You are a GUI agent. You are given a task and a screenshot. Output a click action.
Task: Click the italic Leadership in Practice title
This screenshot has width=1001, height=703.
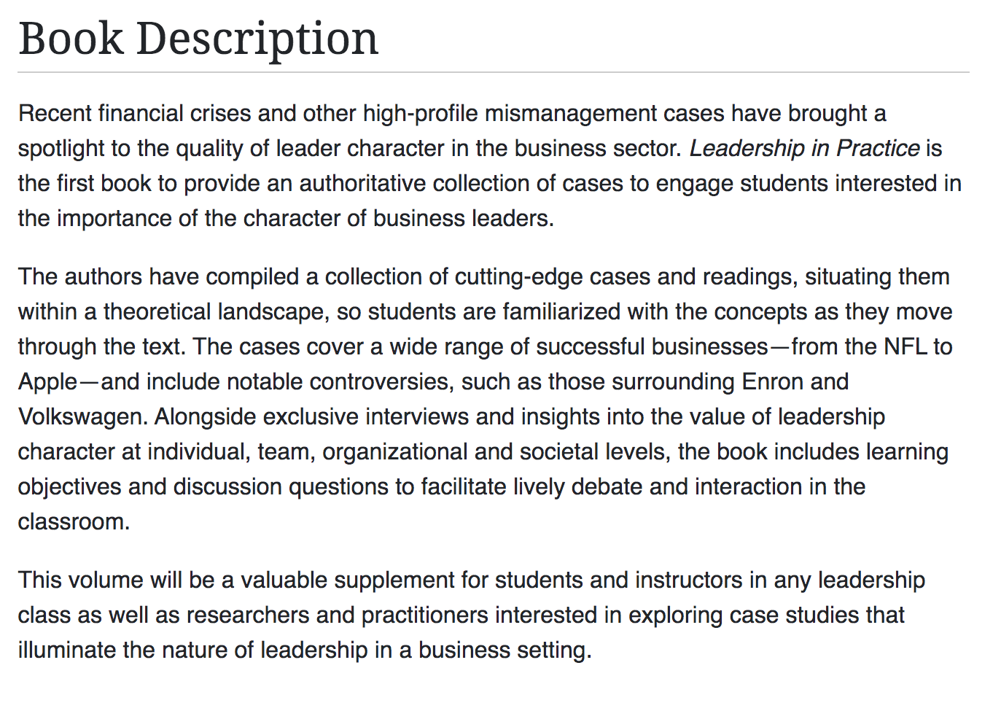(805, 148)
